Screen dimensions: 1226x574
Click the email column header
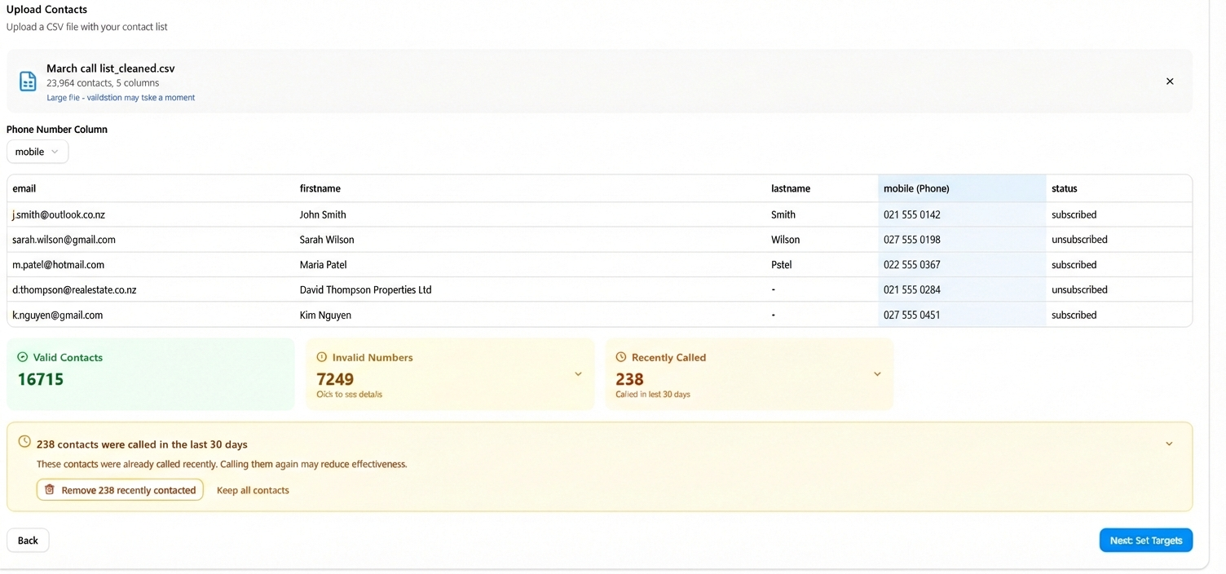click(x=24, y=188)
